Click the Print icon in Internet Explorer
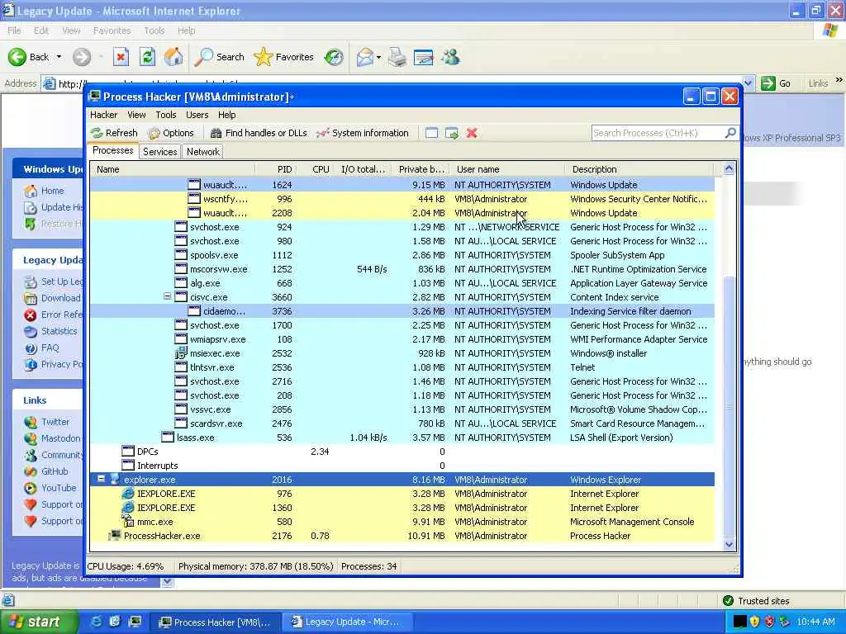 point(397,57)
